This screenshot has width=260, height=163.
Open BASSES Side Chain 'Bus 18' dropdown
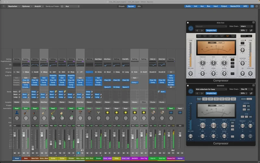[x=246, y=89]
